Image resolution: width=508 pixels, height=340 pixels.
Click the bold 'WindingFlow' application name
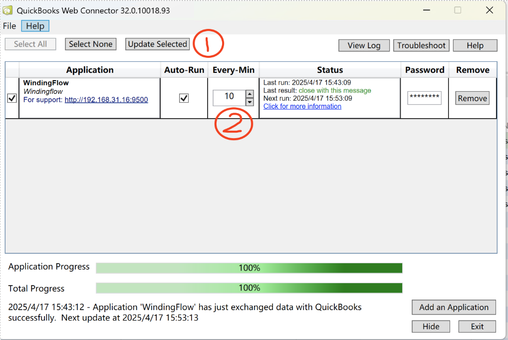(x=46, y=83)
